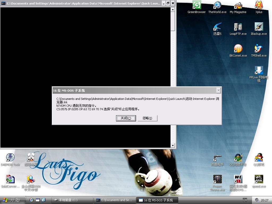This screenshot has height=204, width=272.
Task: Minimize the command prompt window
Action: (x=164, y=3)
